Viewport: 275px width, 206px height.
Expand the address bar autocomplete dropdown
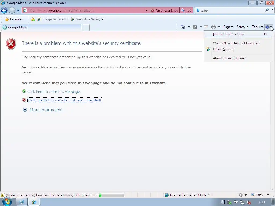(x=147, y=10)
